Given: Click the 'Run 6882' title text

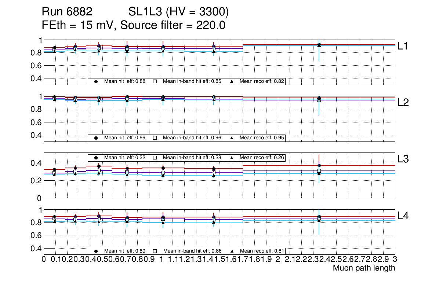Looking at the screenshot, I should 67,12.
